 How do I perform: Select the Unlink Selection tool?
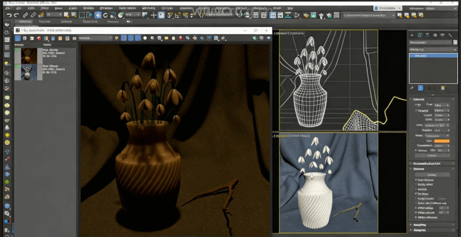click(33, 15)
